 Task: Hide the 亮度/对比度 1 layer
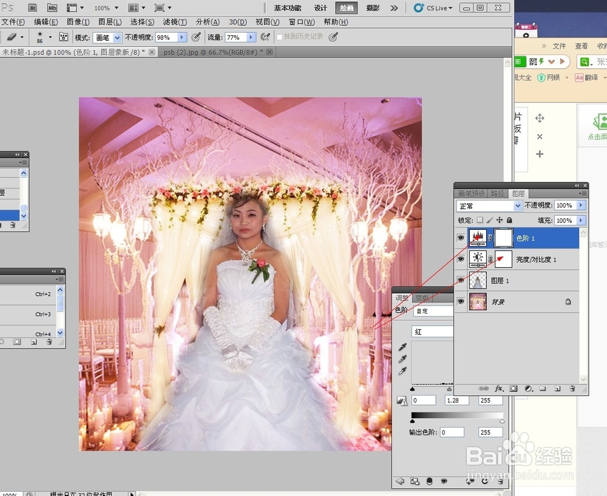[x=461, y=259]
